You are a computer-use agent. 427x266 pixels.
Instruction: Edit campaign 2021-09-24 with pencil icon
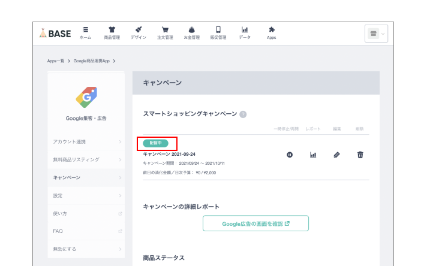(x=336, y=155)
